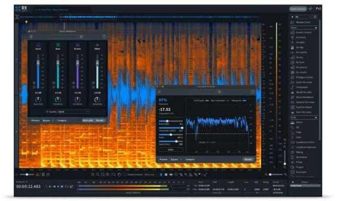Click the Other stem sensitivity knob
The width and height of the screenshot is (339, 201).
tap(97, 100)
